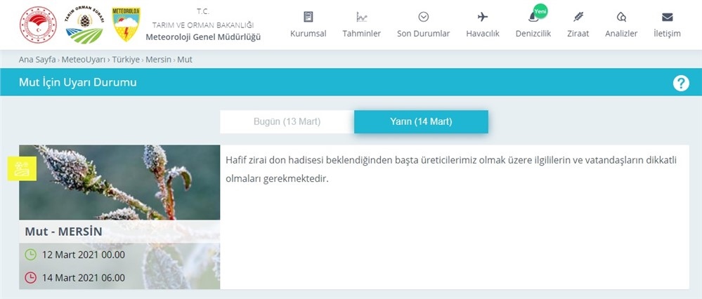The width and height of the screenshot is (702, 299).
Task: Click the Türkiye breadcrumb link
Action: (x=121, y=60)
